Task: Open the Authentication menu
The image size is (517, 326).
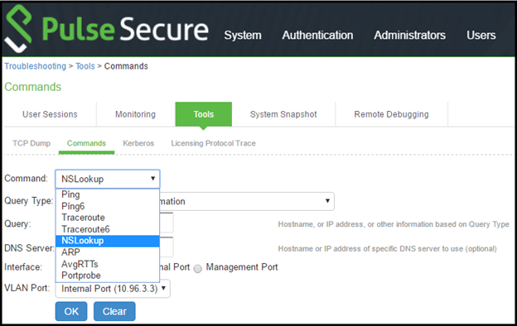Action: (x=317, y=36)
